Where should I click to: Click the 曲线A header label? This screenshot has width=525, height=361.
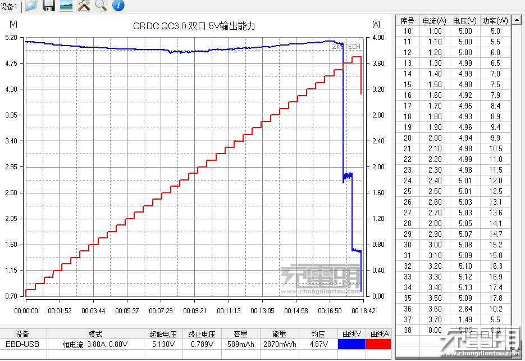380,334
